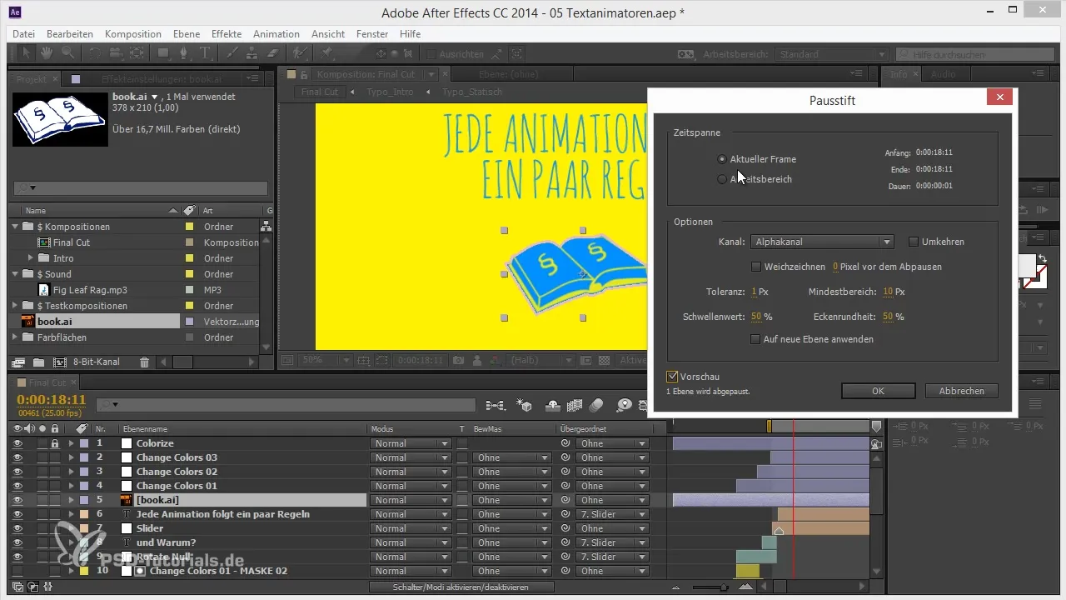The height and width of the screenshot is (600, 1066).
Task: Click the timeline current time 0:00:18:11
Action: [x=52, y=399]
